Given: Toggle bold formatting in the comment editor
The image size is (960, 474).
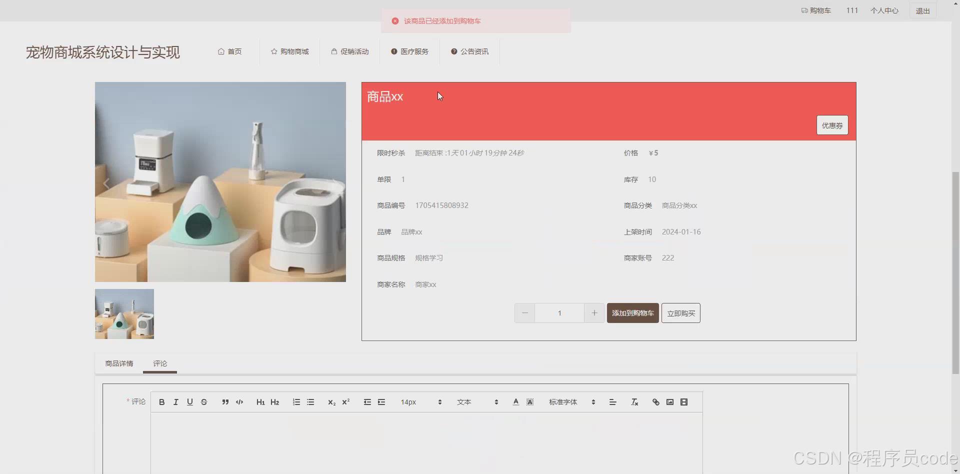Looking at the screenshot, I should tap(161, 401).
